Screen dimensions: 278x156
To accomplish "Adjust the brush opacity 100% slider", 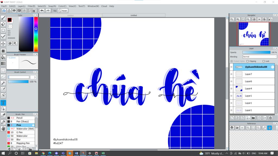I will coord(18,82).
